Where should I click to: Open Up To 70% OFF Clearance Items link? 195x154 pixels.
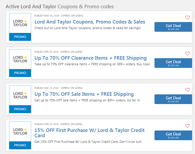click(90, 58)
